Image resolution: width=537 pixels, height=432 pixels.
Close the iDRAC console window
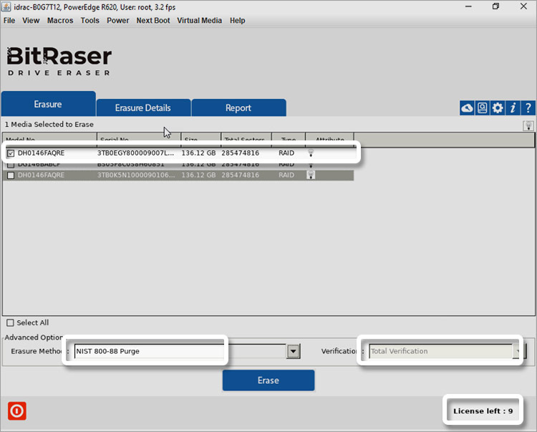point(523,6)
